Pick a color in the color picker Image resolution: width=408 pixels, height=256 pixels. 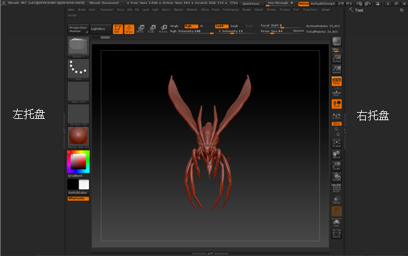(78, 162)
